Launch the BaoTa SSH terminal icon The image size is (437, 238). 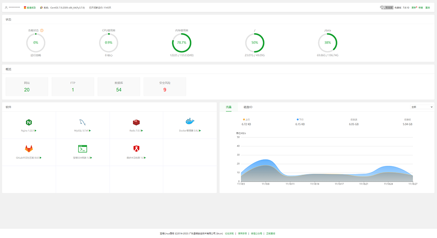click(82, 149)
